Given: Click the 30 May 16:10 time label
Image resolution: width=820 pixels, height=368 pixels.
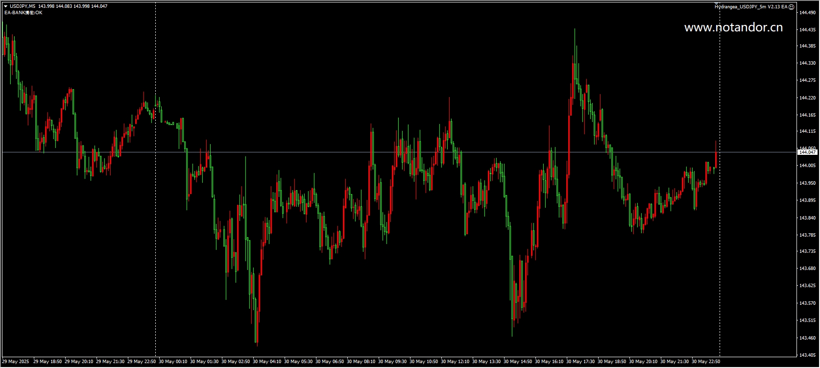Looking at the screenshot, I should pos(549,362).
